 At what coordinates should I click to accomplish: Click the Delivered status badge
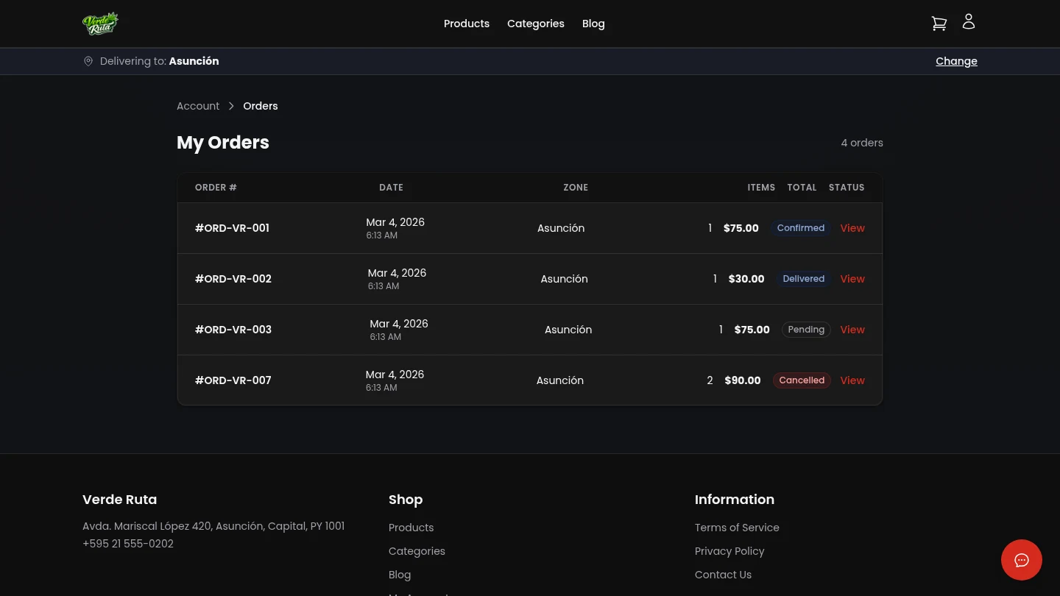point(803,279)
